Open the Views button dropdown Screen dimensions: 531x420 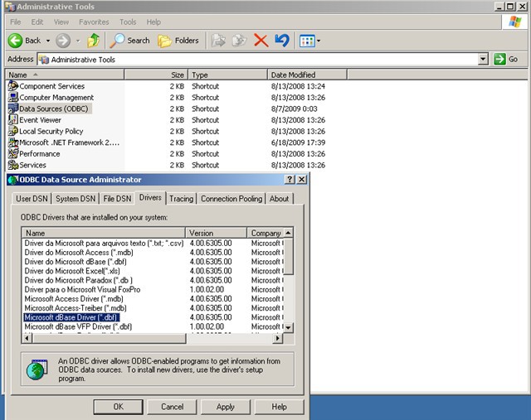(318, 41)
